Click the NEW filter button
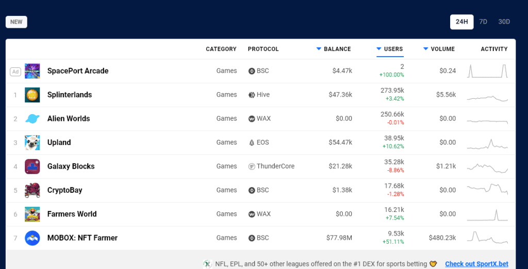Viewport: 528px width, 269px height. pos(16,22)
